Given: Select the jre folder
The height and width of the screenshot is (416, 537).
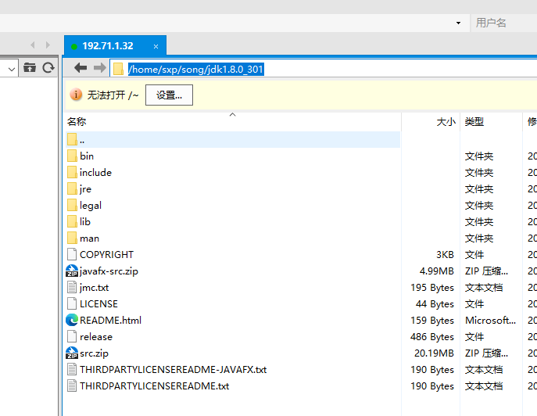Looking at the screenshot, I should (85, 188).
